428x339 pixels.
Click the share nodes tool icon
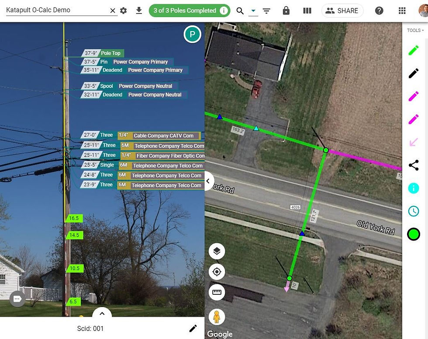coord(414,165)
